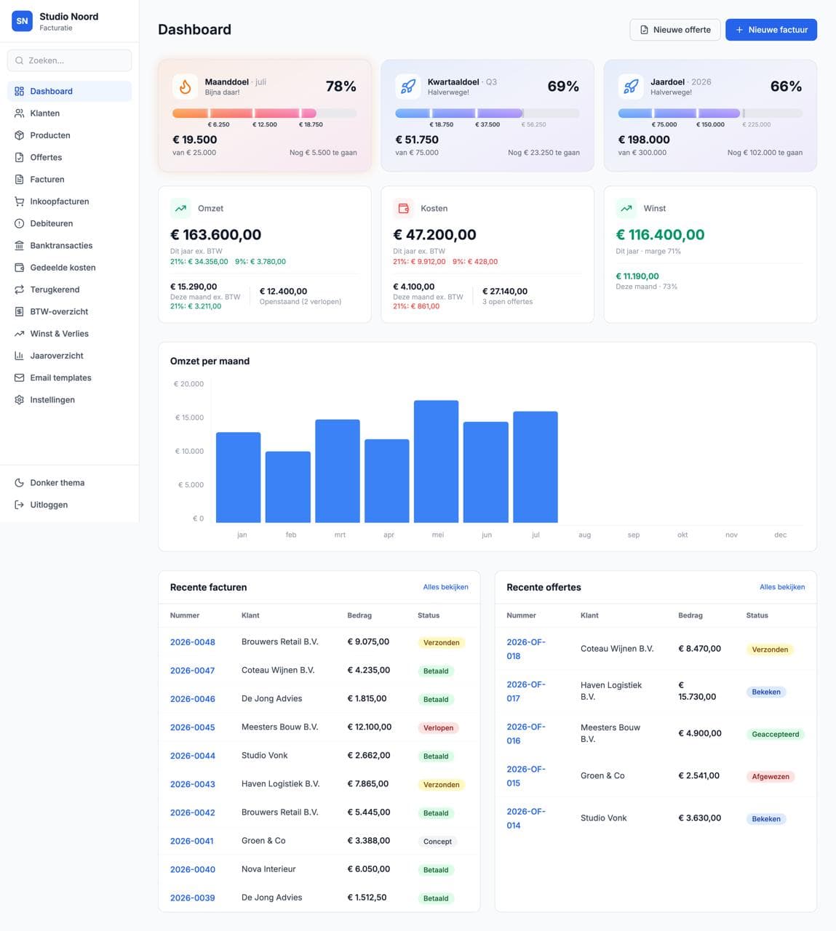Click the € 163.600,00 Omzet amount
836x931 pixels.
pos(215,235)
